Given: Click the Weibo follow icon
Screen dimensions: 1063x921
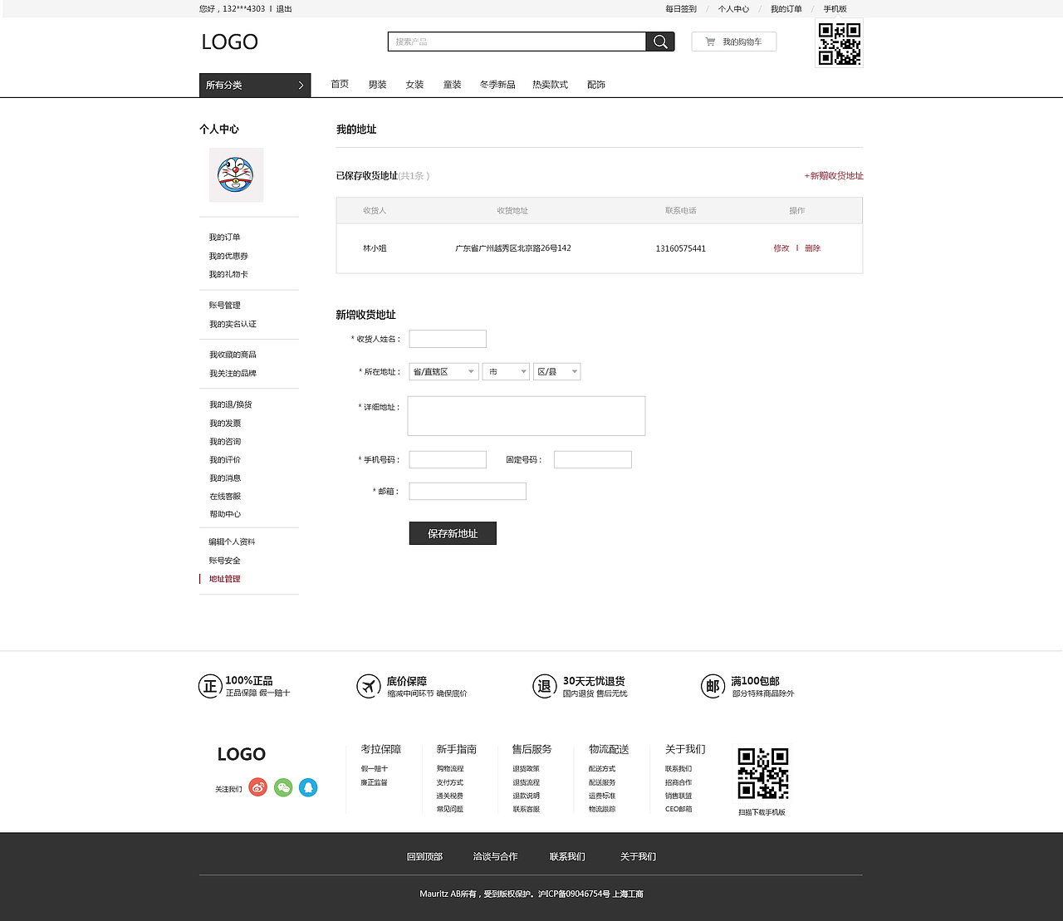Looking at the screenshot, I should (x=258, y=787).
